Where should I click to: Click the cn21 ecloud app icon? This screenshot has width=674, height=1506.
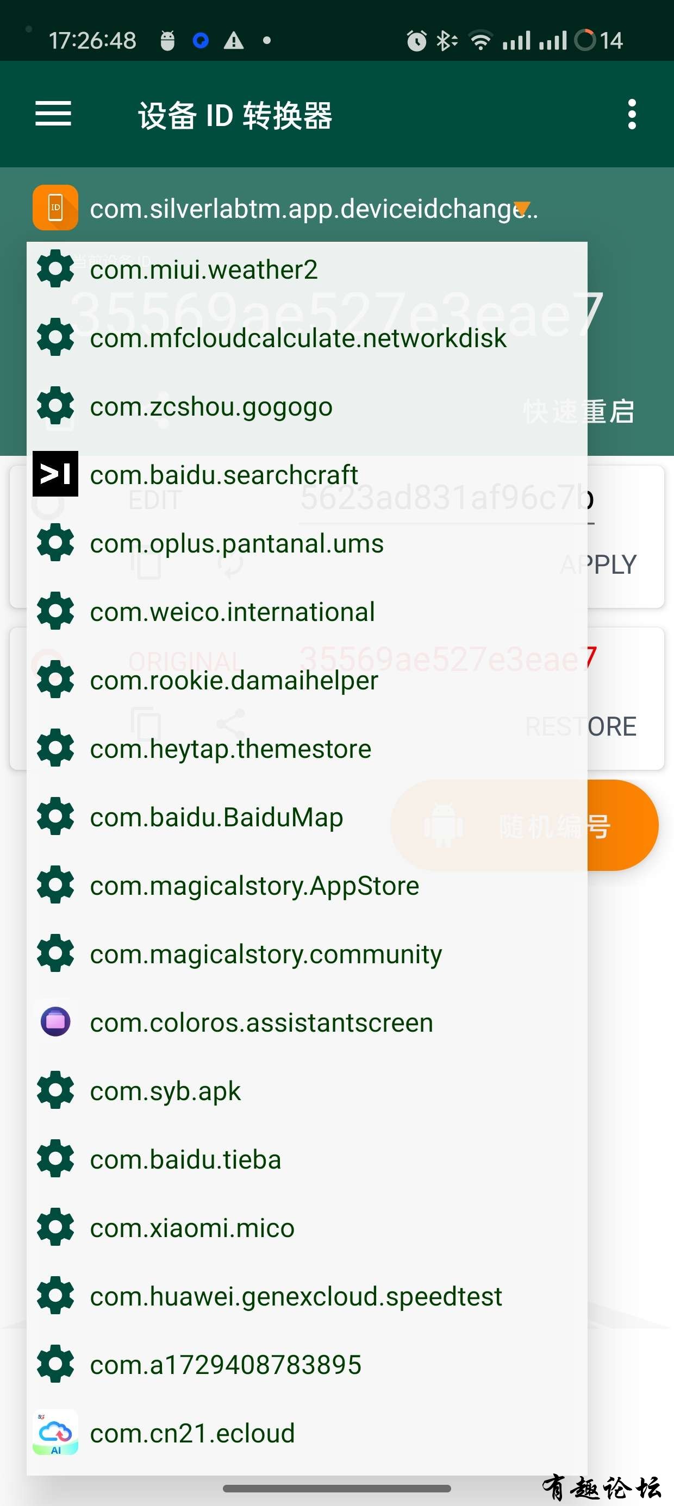coord(55,1432)
